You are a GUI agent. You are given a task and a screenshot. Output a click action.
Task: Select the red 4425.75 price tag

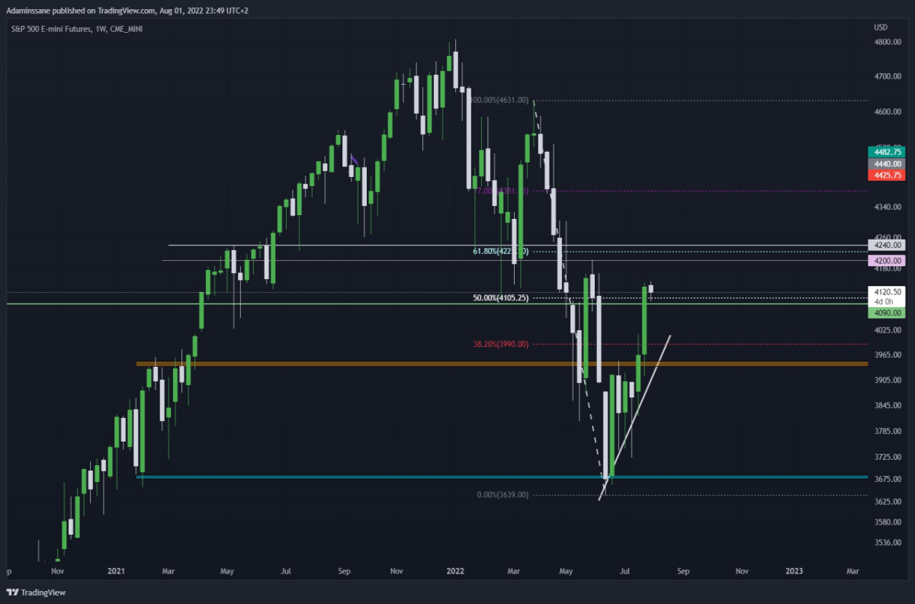click(x=886, y=175)
